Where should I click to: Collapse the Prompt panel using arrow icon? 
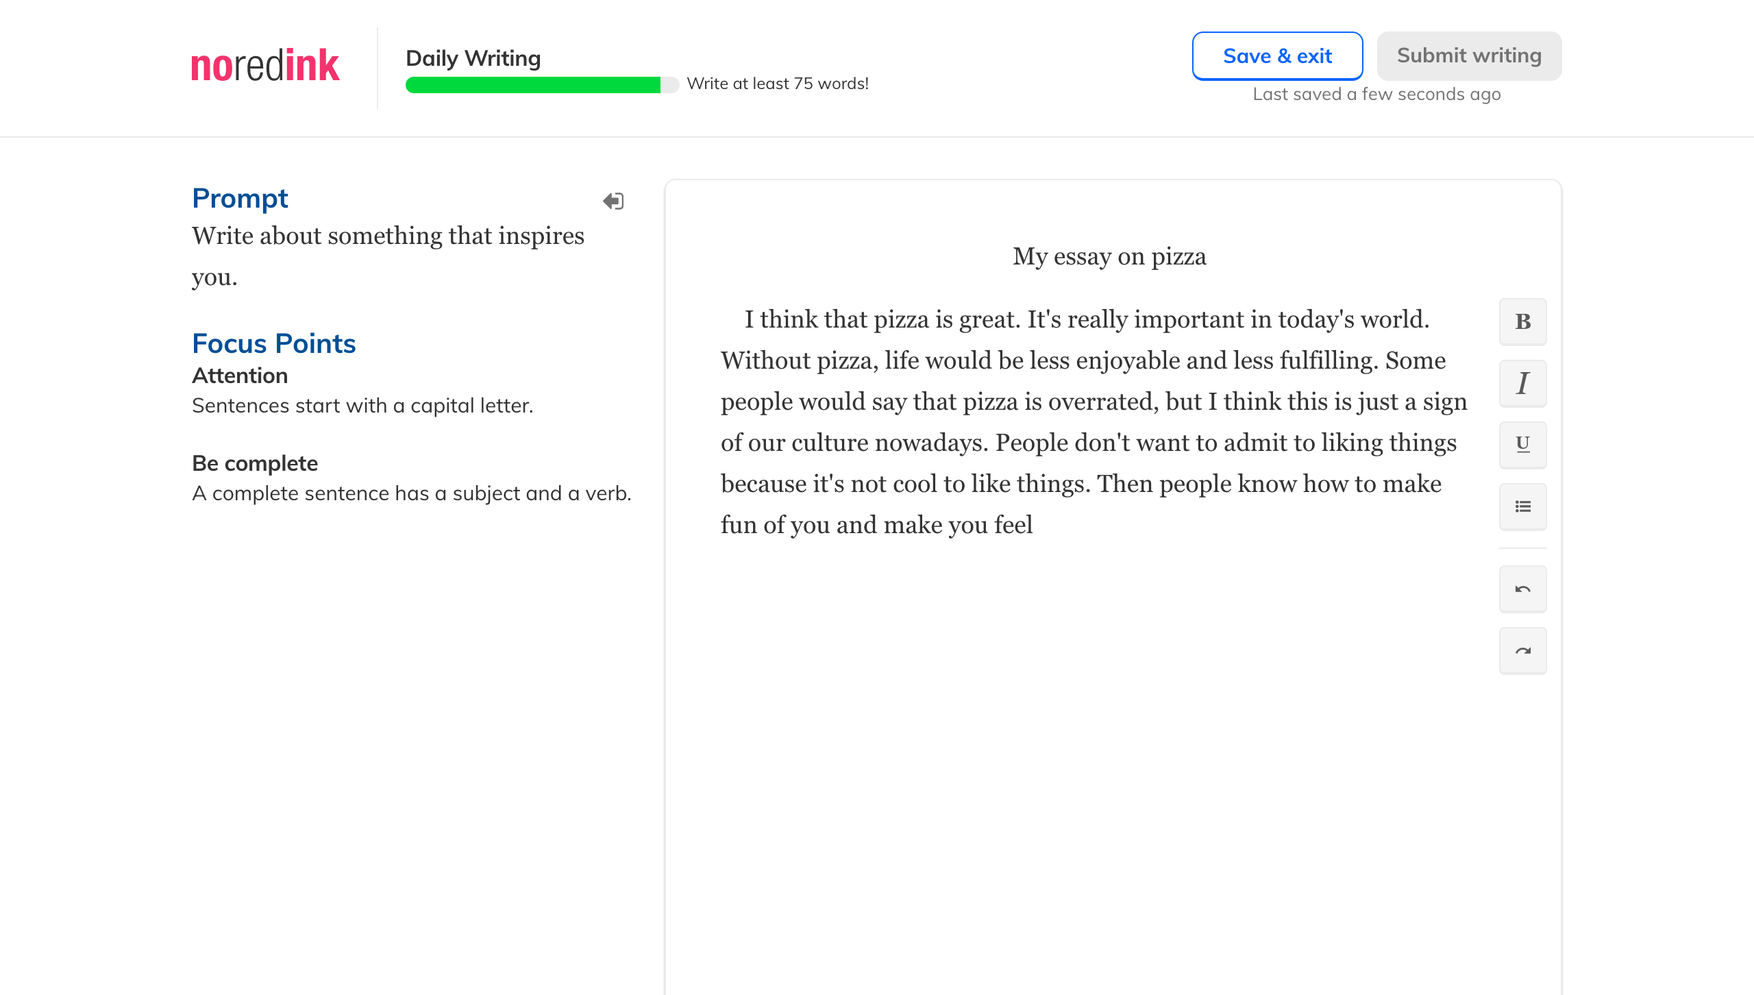[x=613, y=201]
